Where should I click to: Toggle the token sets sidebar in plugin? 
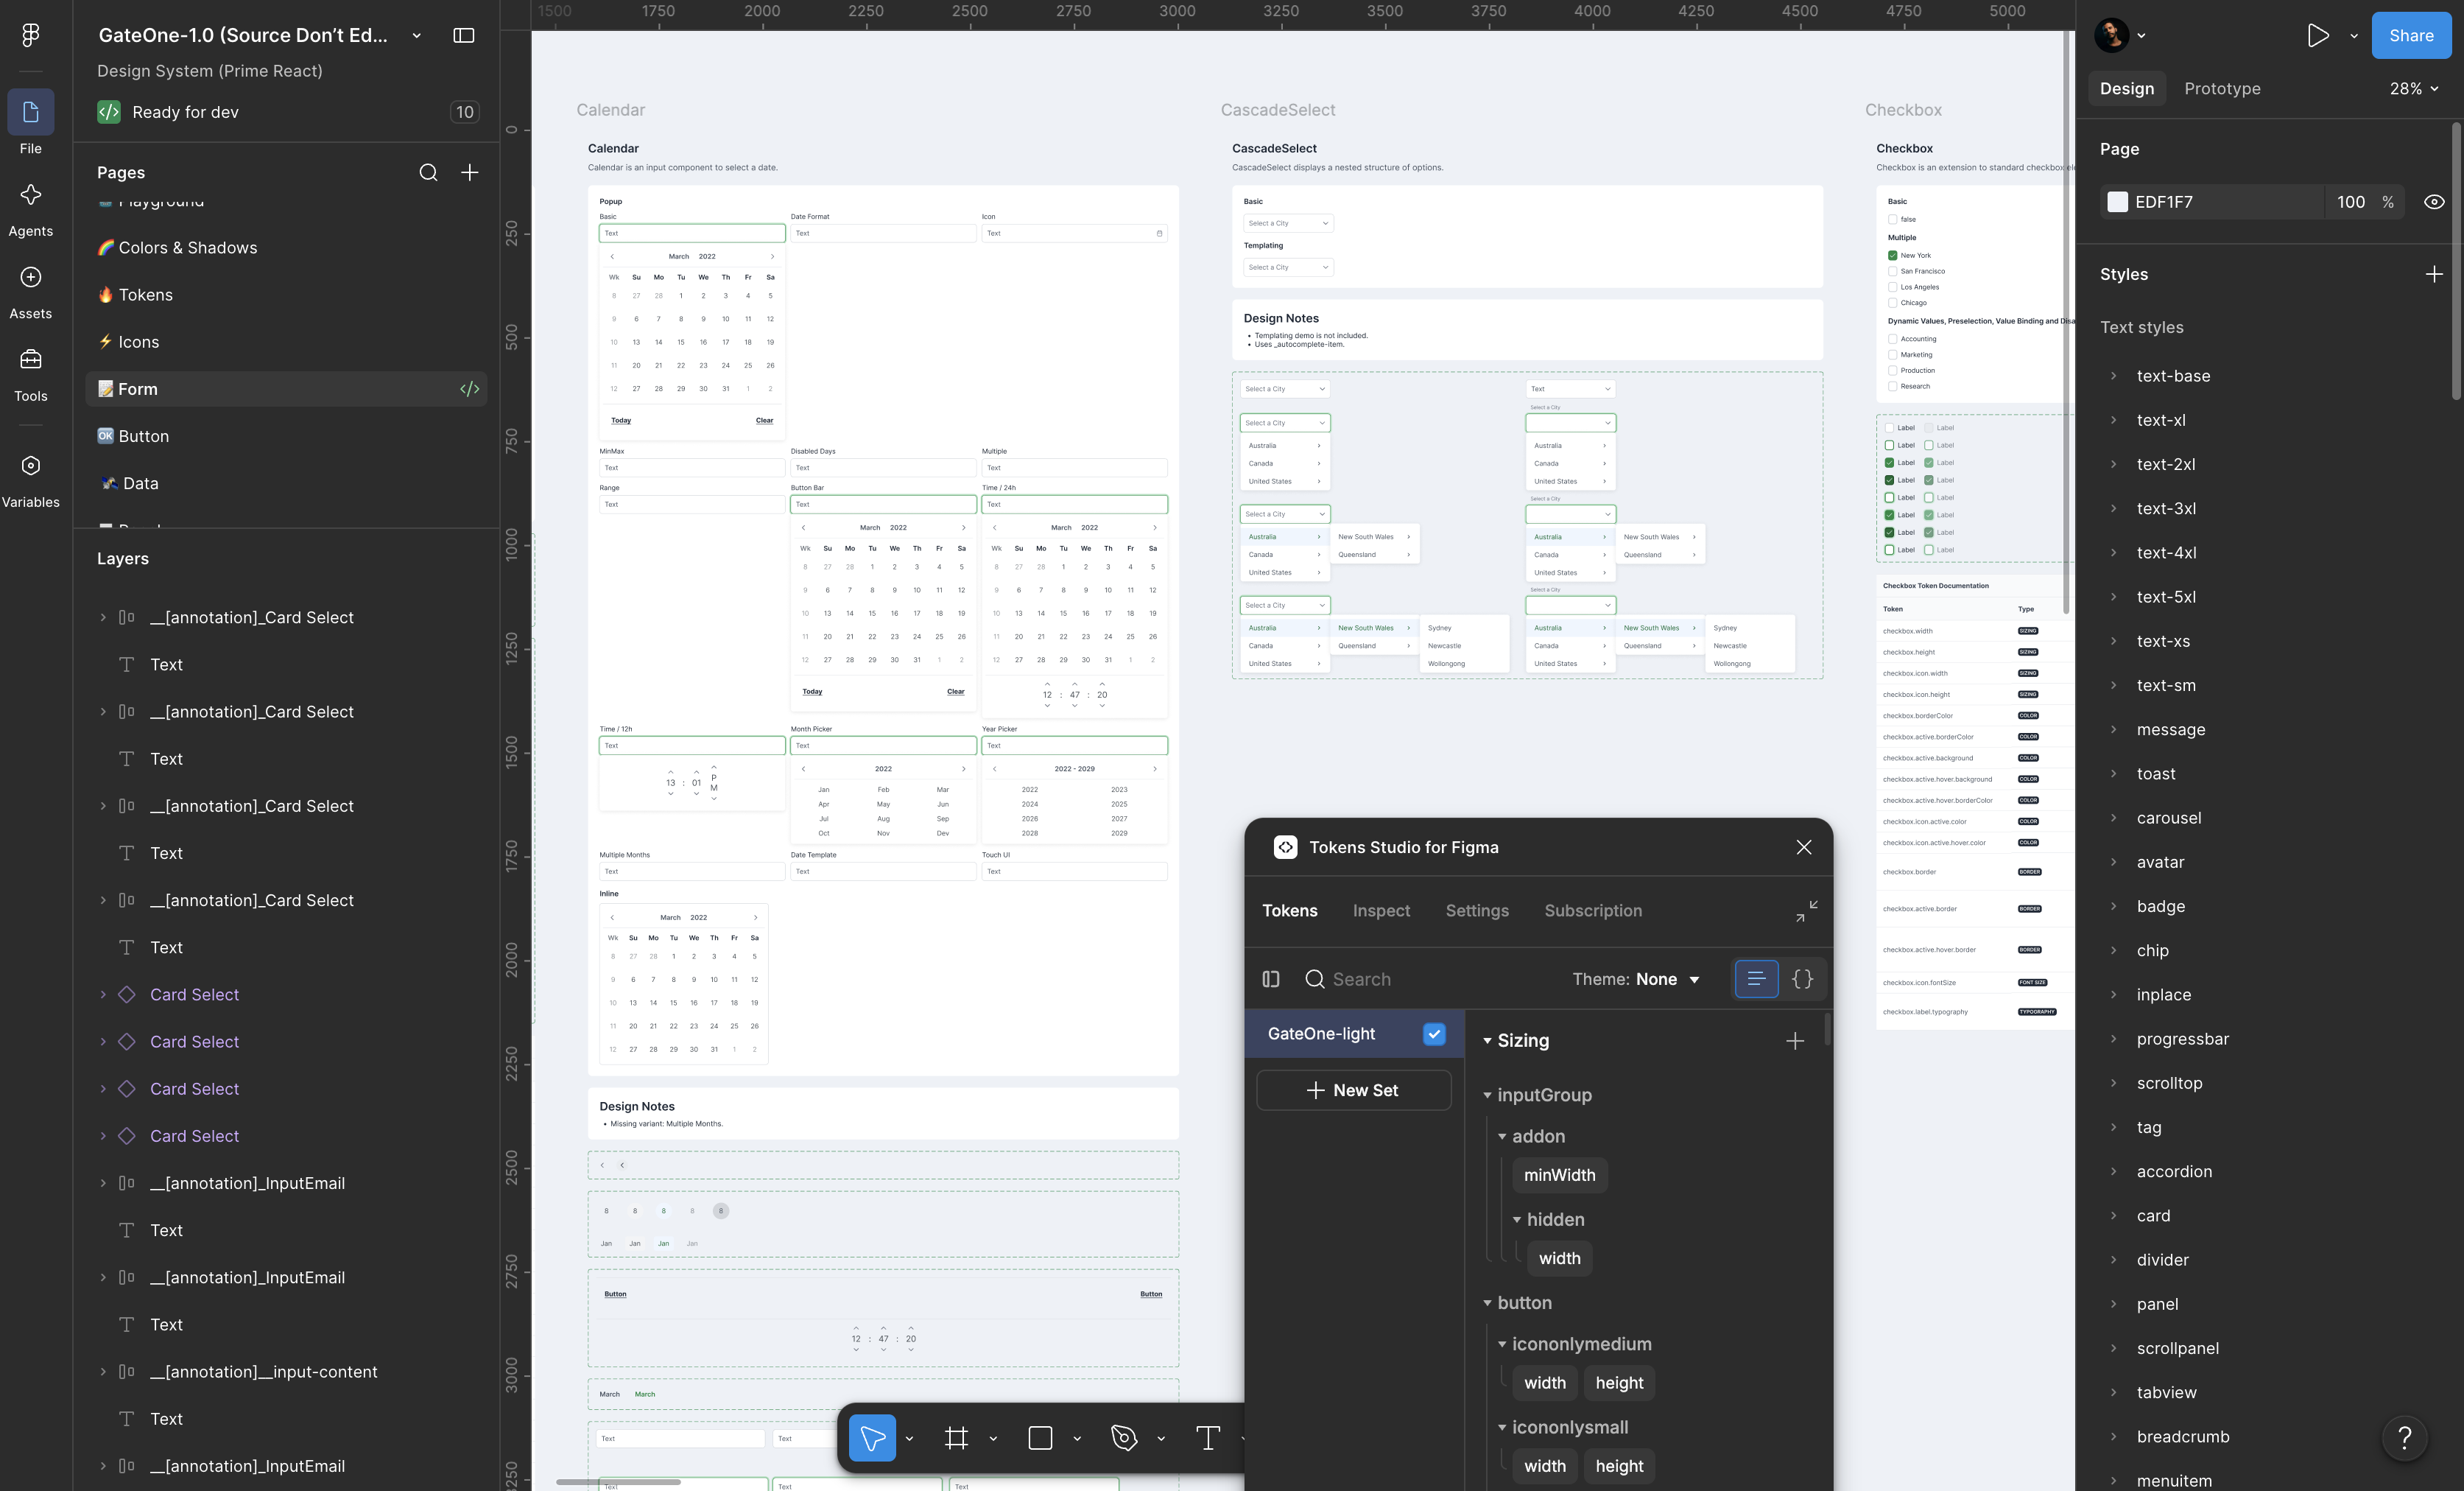pos(1271,979)
